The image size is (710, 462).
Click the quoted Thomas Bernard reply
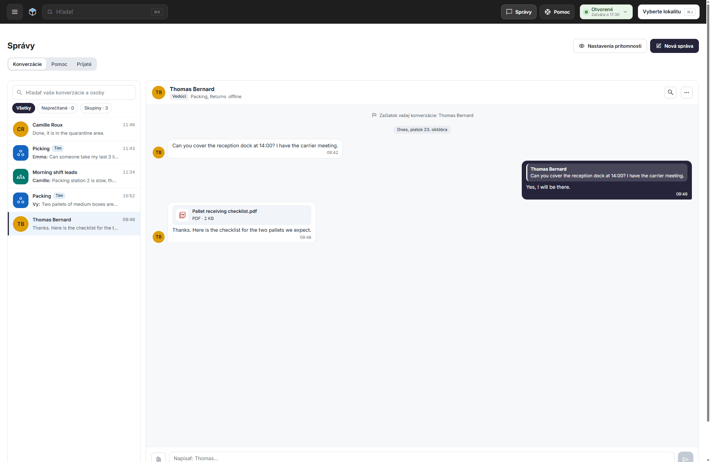click(607, 173)
